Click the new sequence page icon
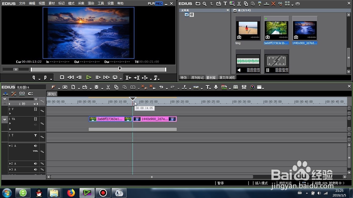Image resolution: width=353 pixels, height=198 pixels. click(x=73, y=87)
